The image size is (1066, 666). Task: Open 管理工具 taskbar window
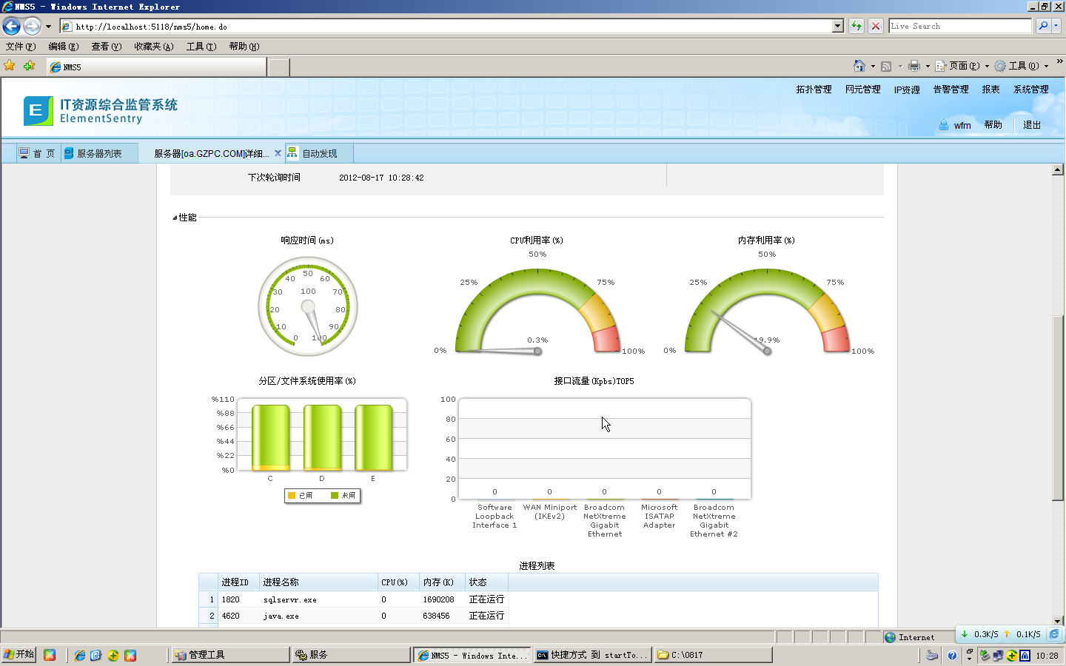point(229,655)
